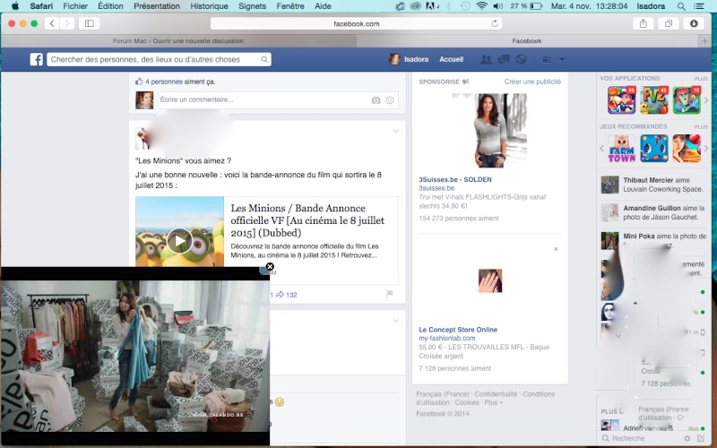Reload the page in Safari address bar
Viewport: 717px width, 448px height.
click(x=495, y=23)
